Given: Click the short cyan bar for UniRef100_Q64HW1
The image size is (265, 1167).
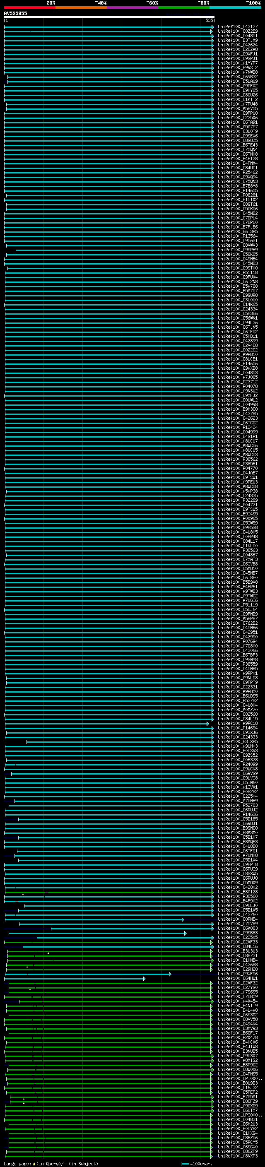Looking at the screenshot, I should [75, 979].
